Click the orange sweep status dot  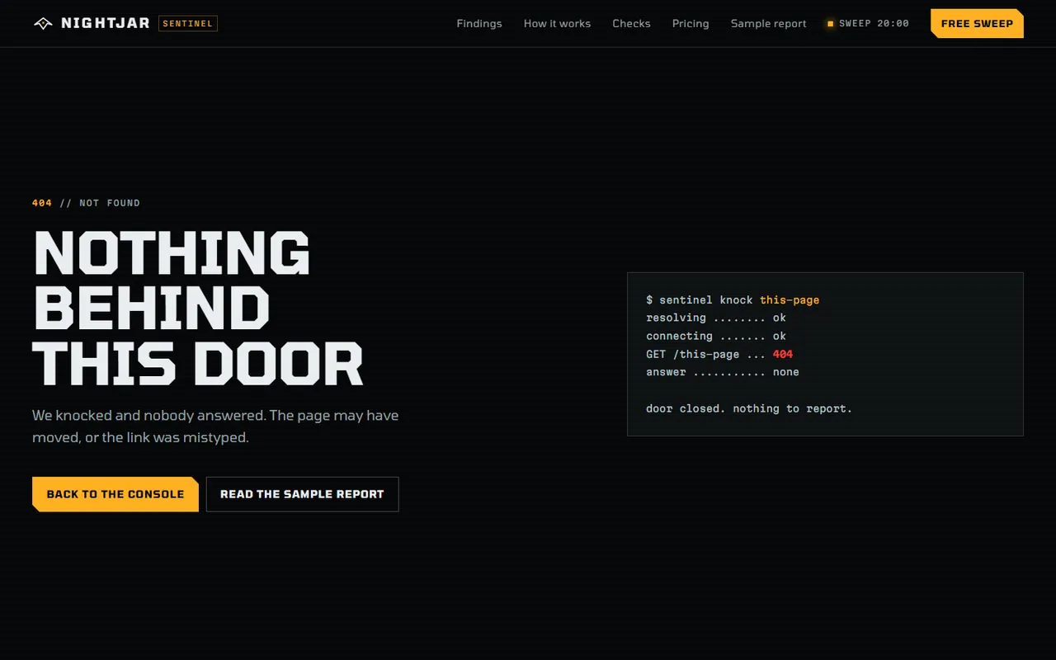pyautogui.click(x=830, y=24)
